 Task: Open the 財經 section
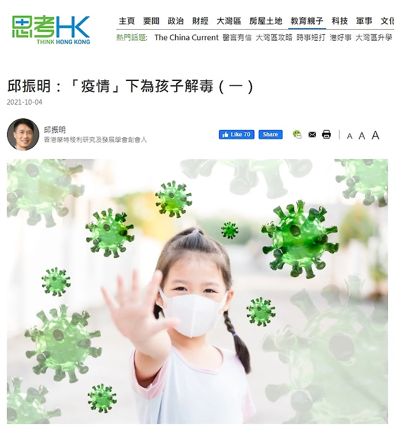[x=200, y=21]
